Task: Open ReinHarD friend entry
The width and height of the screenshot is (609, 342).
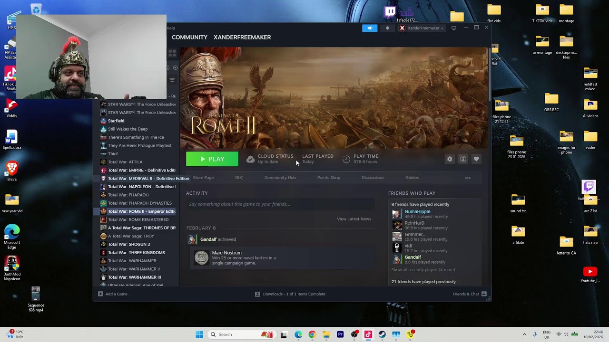Action: tap(414, 223)
